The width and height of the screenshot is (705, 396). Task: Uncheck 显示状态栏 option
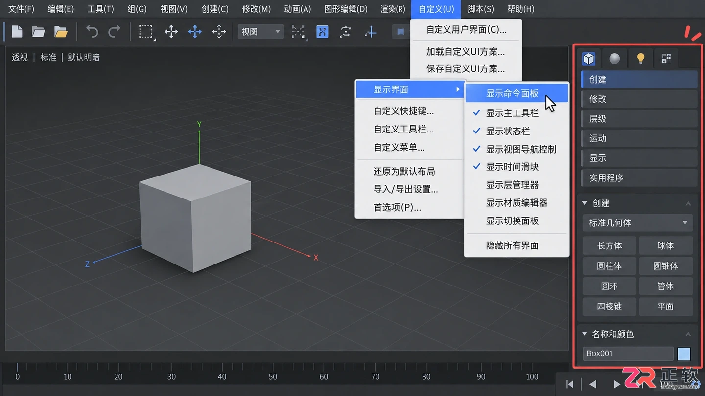pyautogui.click(x=517, y=131)
